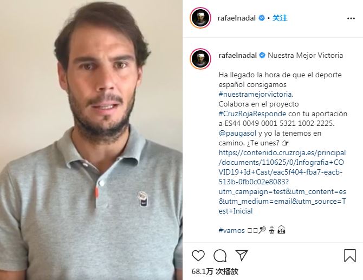
Task: Open comments with the speech bubble icon
Action: (x=220, y=256)
